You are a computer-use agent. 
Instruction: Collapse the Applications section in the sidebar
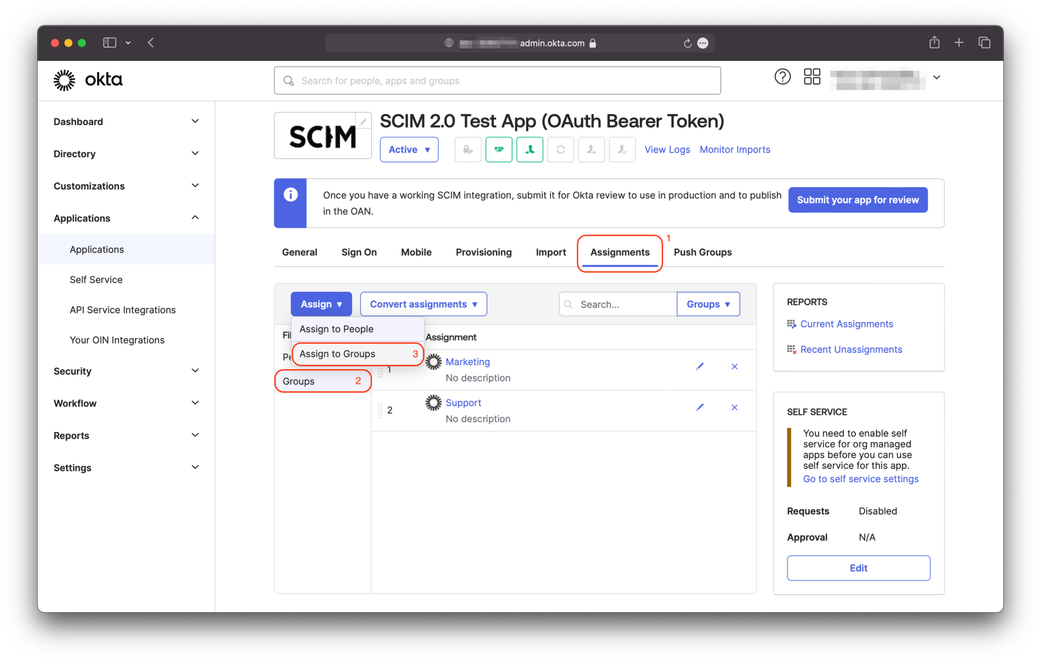[195, 218]
